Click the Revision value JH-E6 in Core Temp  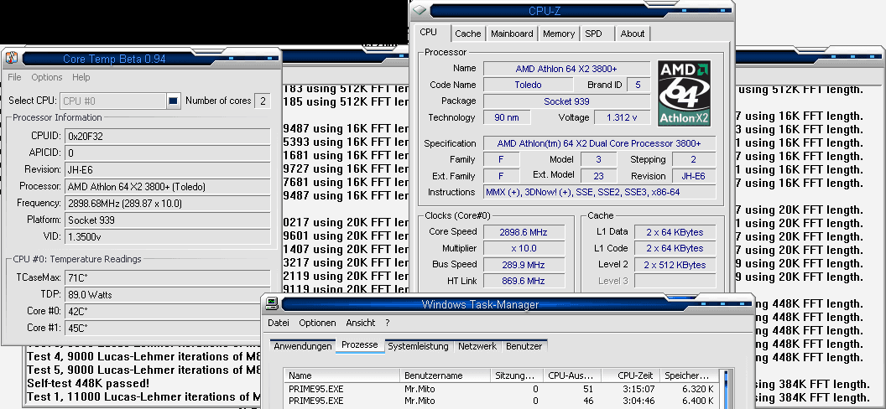(167, 169)
